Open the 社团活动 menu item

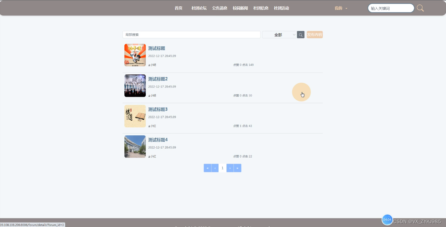point(281,8)
